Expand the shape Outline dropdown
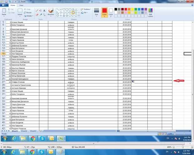The image size is (194, 155). click(x=87, y=9)
